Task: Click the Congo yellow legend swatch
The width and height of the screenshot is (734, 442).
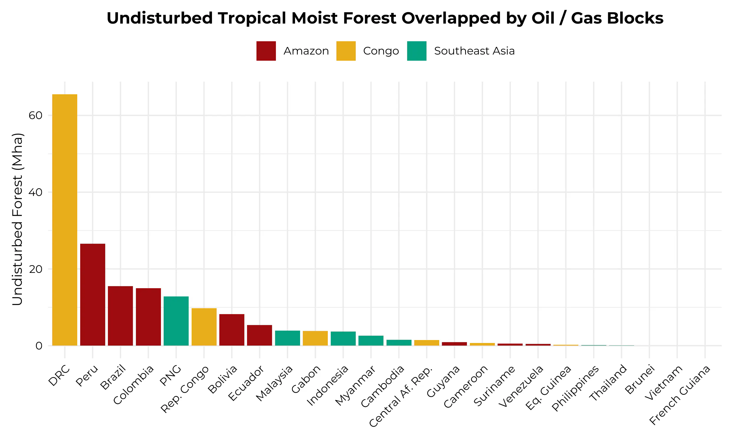Action: (345, 51)
